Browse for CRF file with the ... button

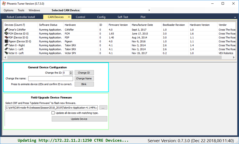tap(103, 108)
